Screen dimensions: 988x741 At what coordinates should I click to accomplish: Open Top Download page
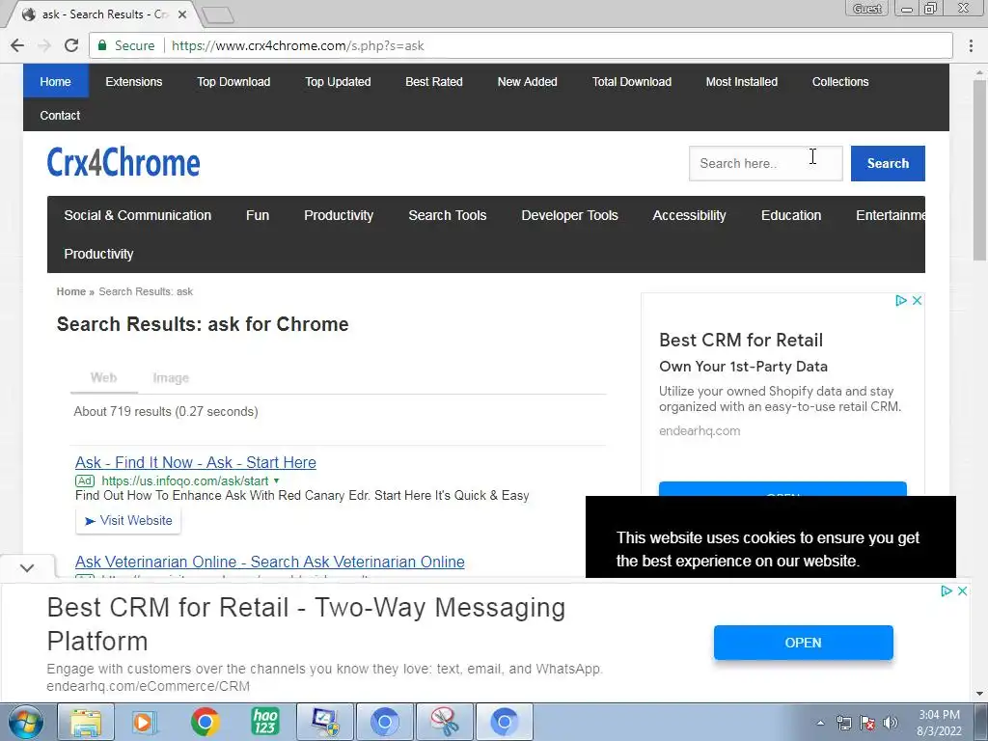pos(233,81)
